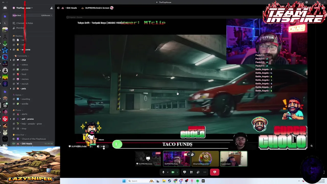Collapse the Newbies category

click(x=19, y=36)
